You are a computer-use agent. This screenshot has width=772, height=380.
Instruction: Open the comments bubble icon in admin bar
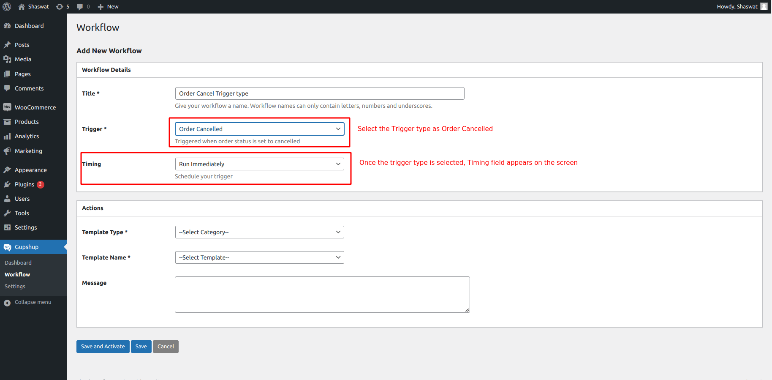point(80,7)
